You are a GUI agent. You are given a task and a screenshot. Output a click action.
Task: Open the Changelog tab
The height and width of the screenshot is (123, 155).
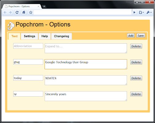pyautogui.click(x=62, y=36)
